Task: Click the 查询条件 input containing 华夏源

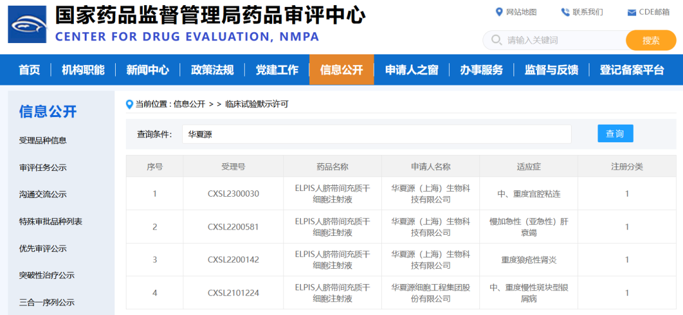Action: [376, 134]
